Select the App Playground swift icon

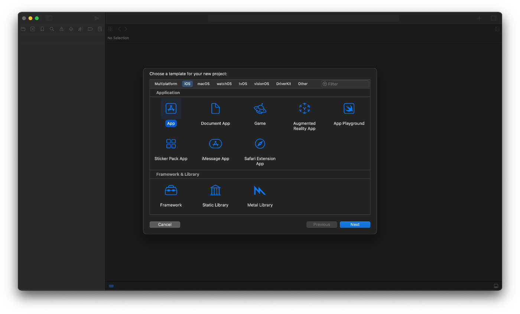349,109
